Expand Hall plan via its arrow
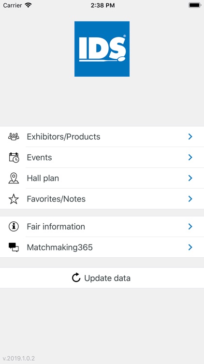Viewport: 204px width, 364px height. pyautogui.click(x=190, y=178)
